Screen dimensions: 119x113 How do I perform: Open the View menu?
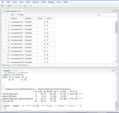[21, 2]
